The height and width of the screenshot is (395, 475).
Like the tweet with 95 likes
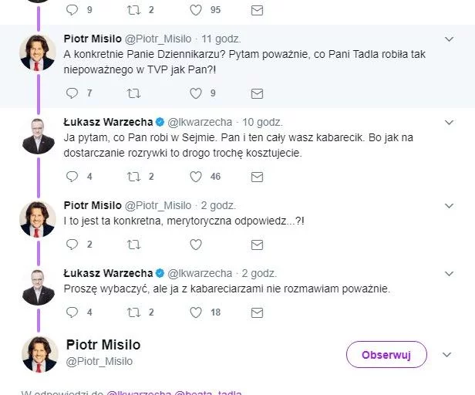[196, 10]
